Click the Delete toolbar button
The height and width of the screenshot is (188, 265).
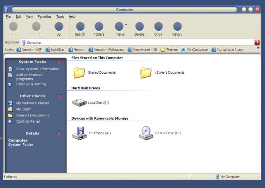(x=140, y=29)
